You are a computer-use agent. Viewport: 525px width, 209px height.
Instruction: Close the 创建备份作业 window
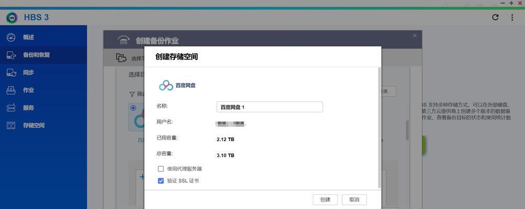[415, 36]
